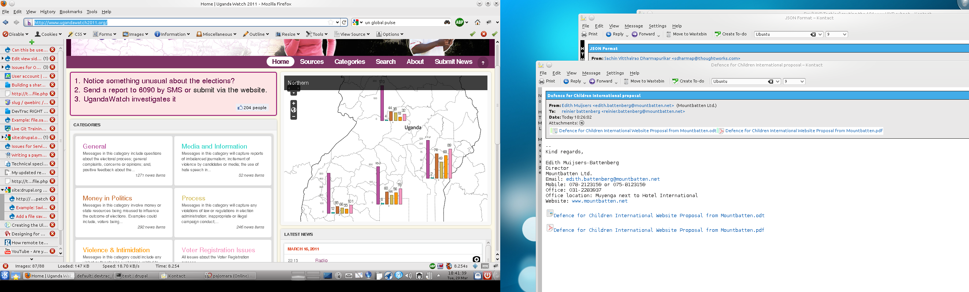Expand the "Edit view sid..." tab group
Viewport: 969px width, 292px height.
click(3, 58)
